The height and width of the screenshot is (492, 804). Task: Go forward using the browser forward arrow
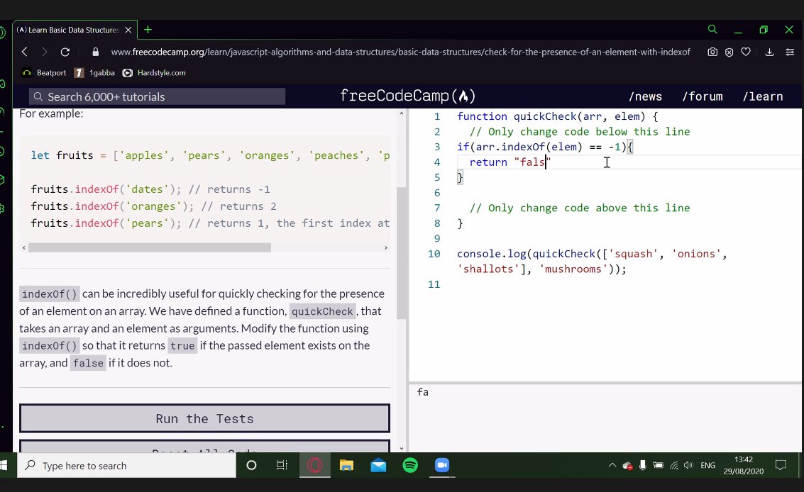pyautogui.click(x=44, y=52)
